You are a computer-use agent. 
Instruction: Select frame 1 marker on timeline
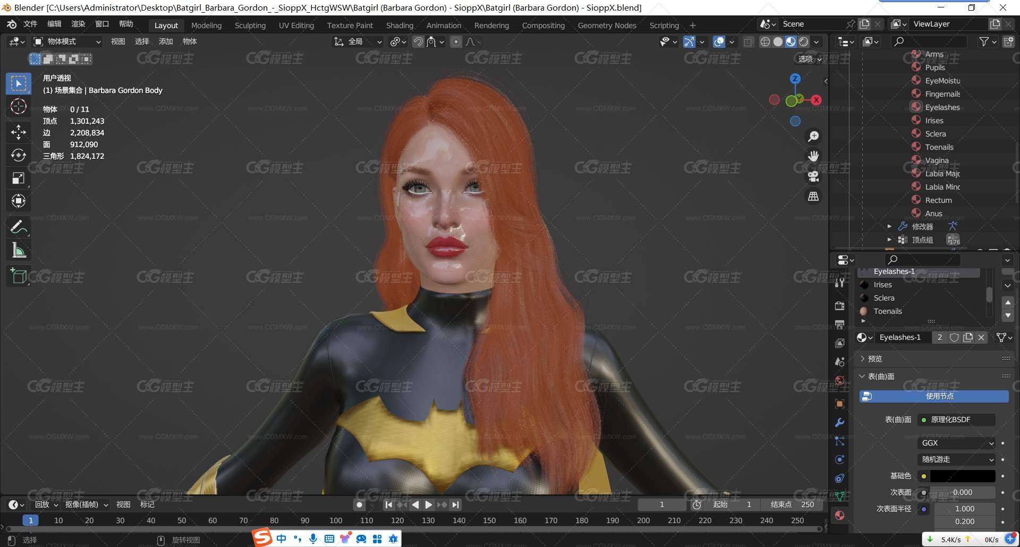pyautogui.click(x=31, y=520)
